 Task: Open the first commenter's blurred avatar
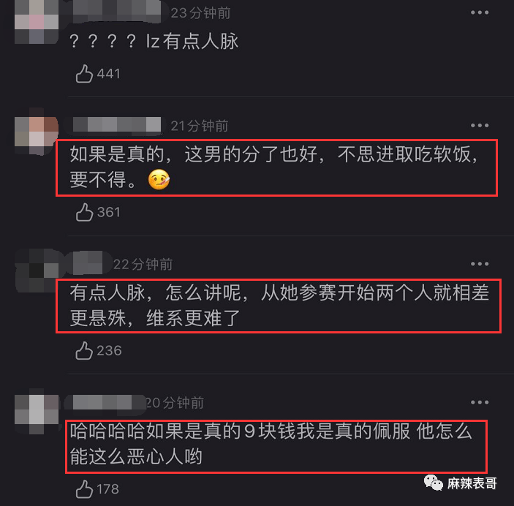pos(37,22)
